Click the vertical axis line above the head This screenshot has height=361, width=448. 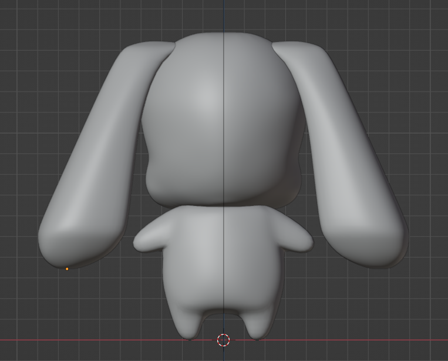click(x=224, y=15)
